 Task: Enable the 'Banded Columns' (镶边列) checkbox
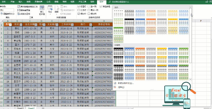(x=89, y=14)
